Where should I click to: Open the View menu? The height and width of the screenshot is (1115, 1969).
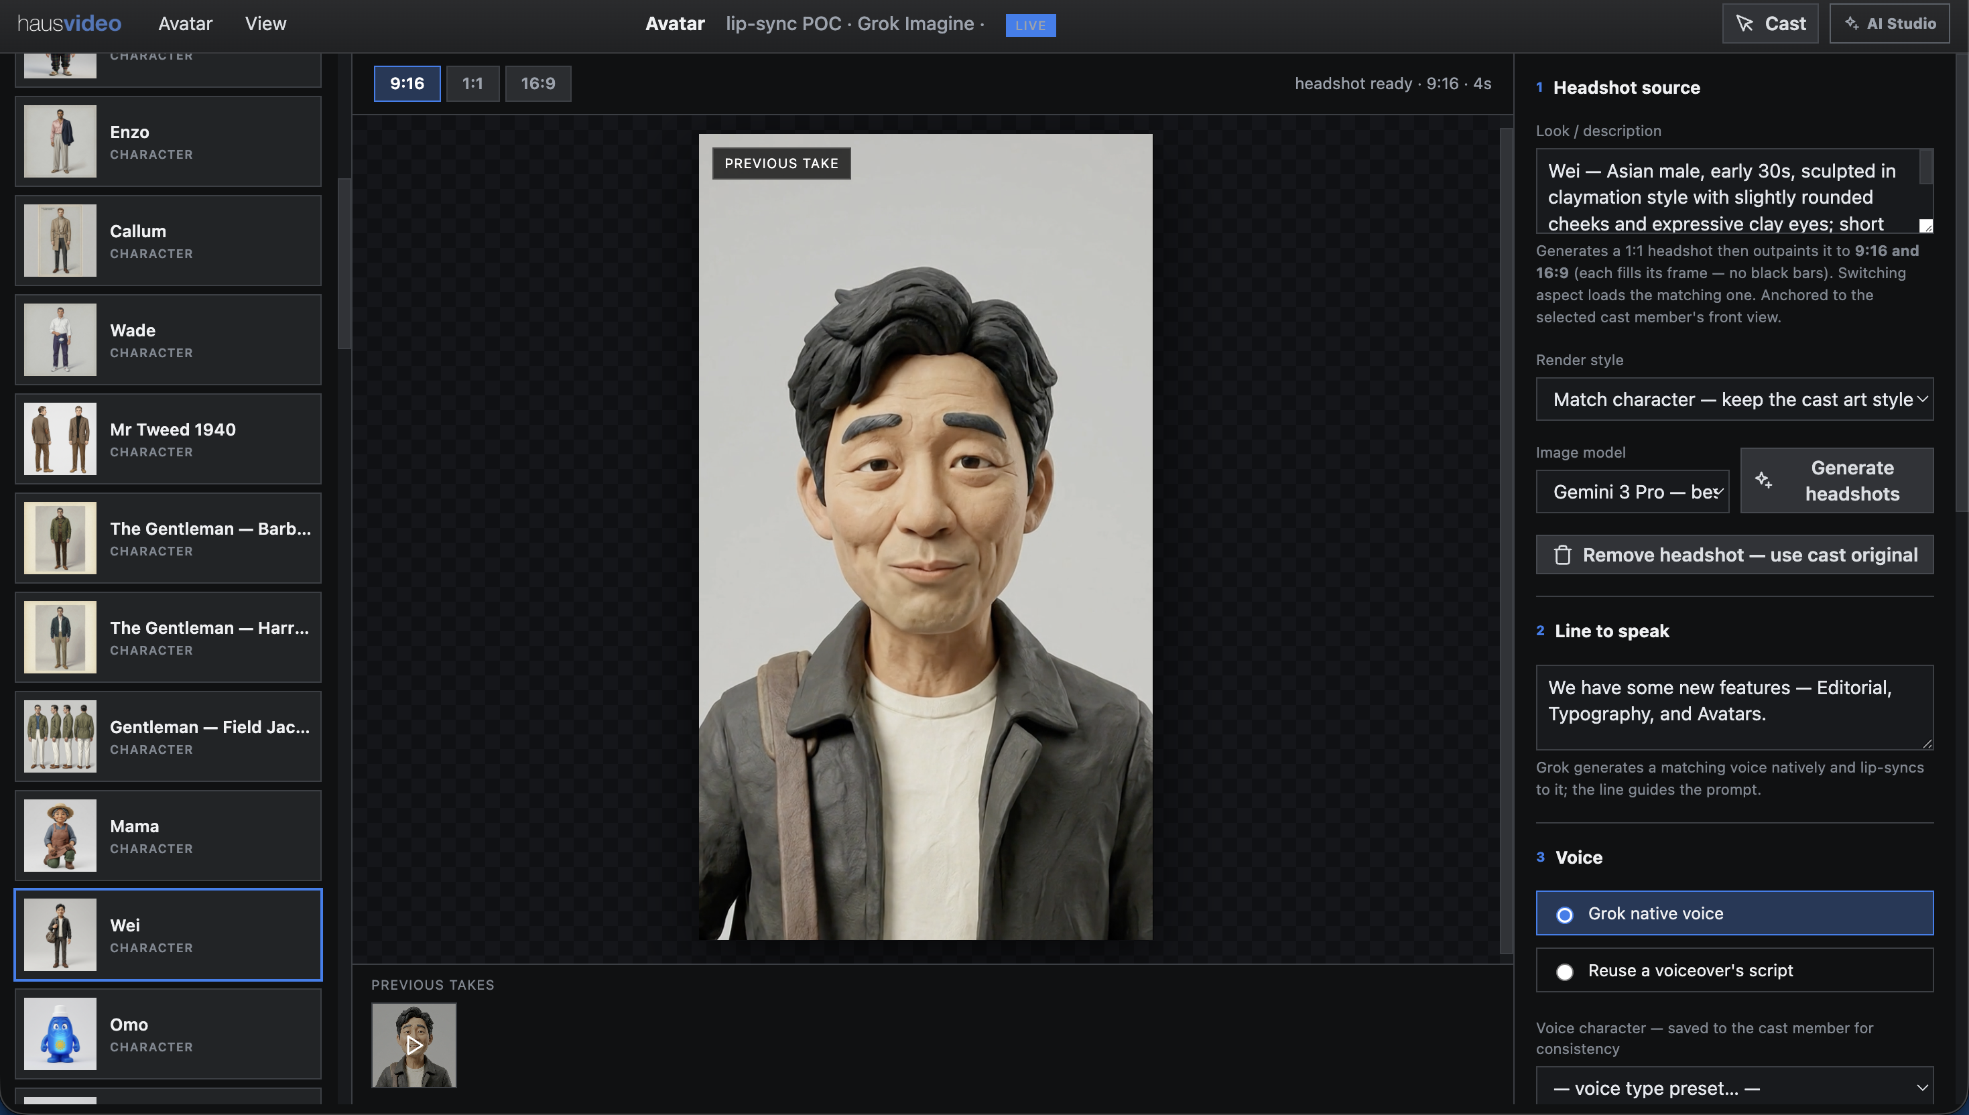(265, 23)
